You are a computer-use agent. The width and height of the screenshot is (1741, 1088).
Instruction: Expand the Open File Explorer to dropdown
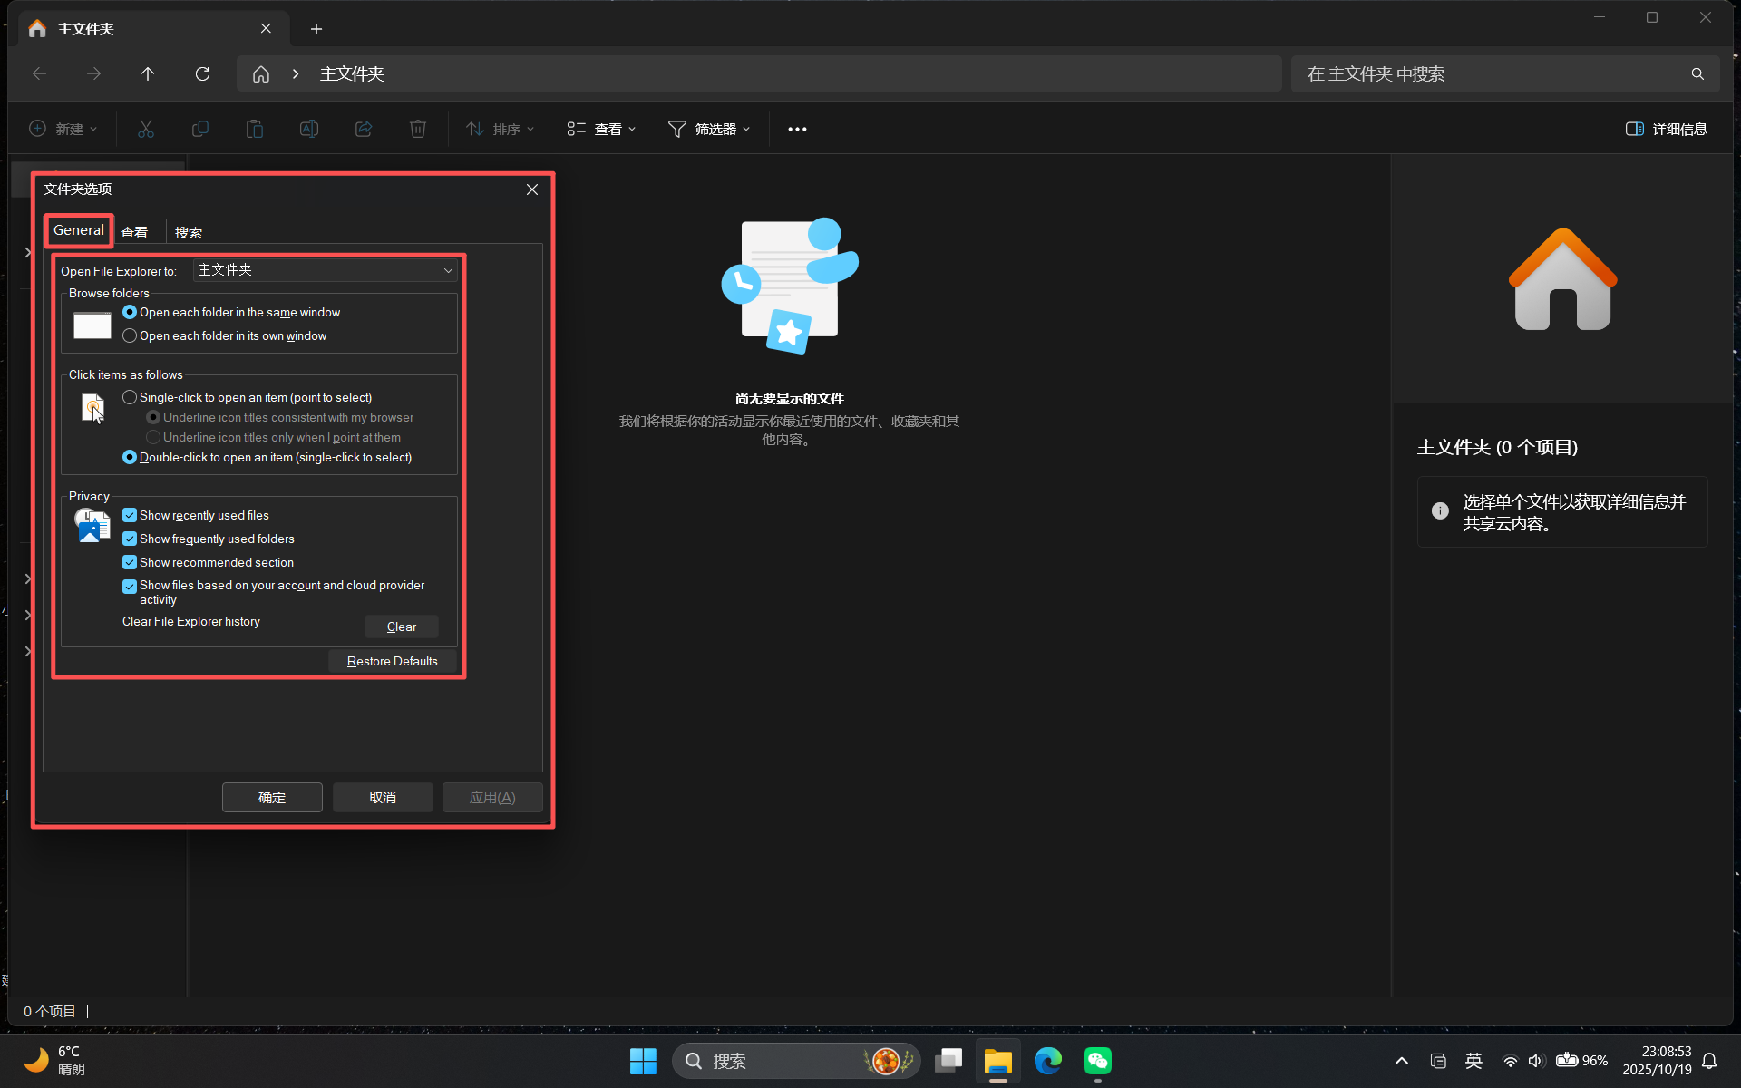tap(325, 270)
